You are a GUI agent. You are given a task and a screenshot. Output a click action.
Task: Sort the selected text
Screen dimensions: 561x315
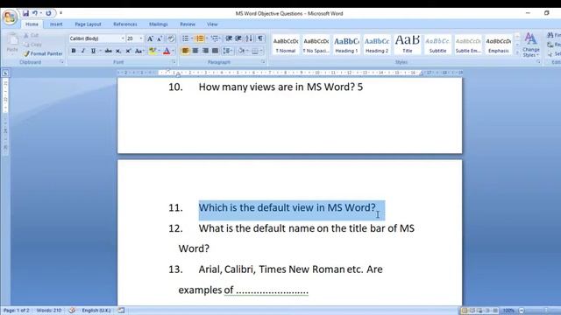pos(249,38)
